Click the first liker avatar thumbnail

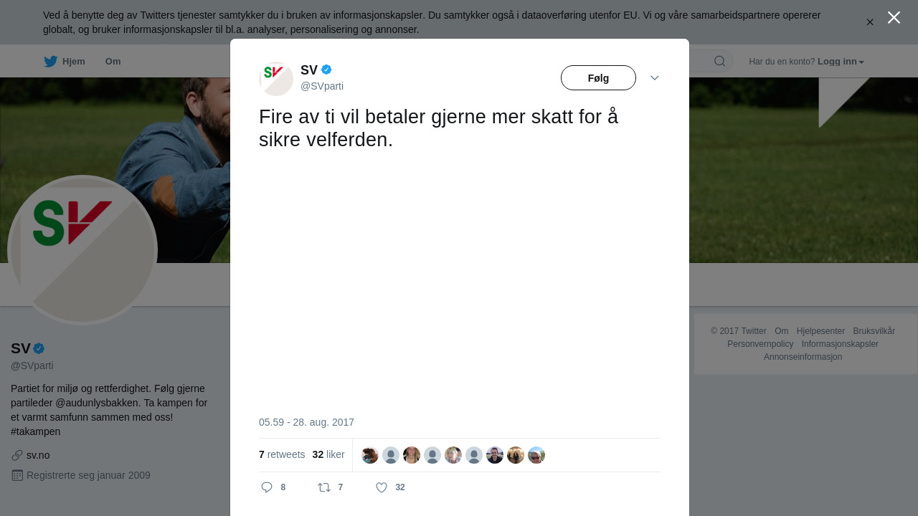click(x=370, y=455)
